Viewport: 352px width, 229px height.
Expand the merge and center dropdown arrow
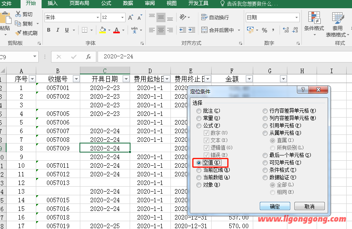(x=239, y=30)
